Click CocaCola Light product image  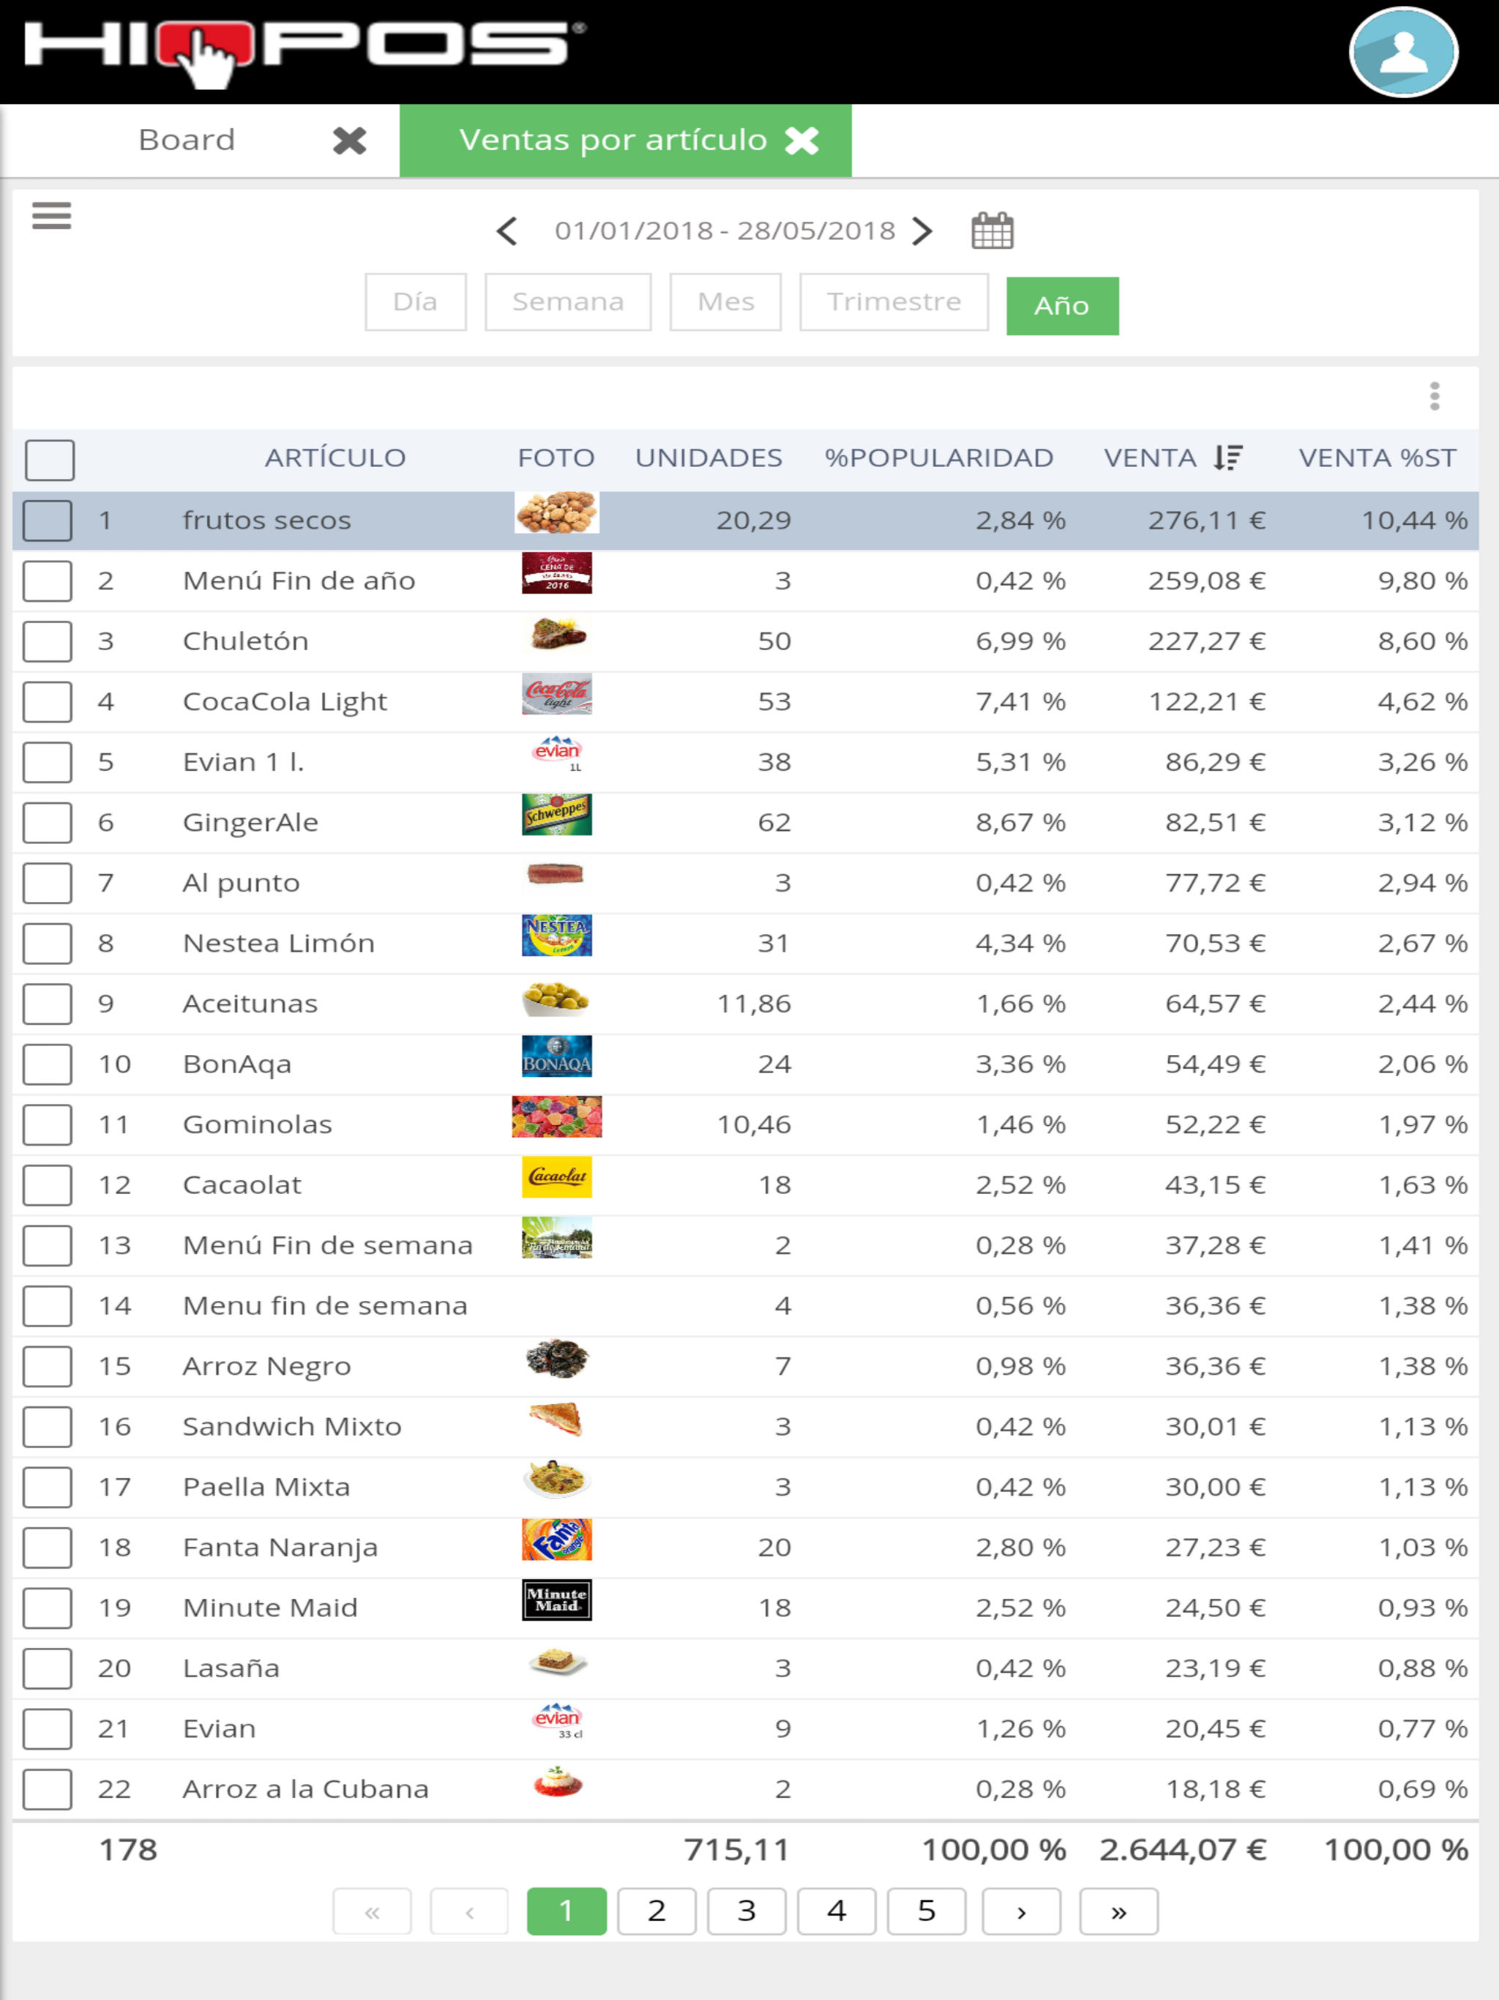tap(557, 695)
